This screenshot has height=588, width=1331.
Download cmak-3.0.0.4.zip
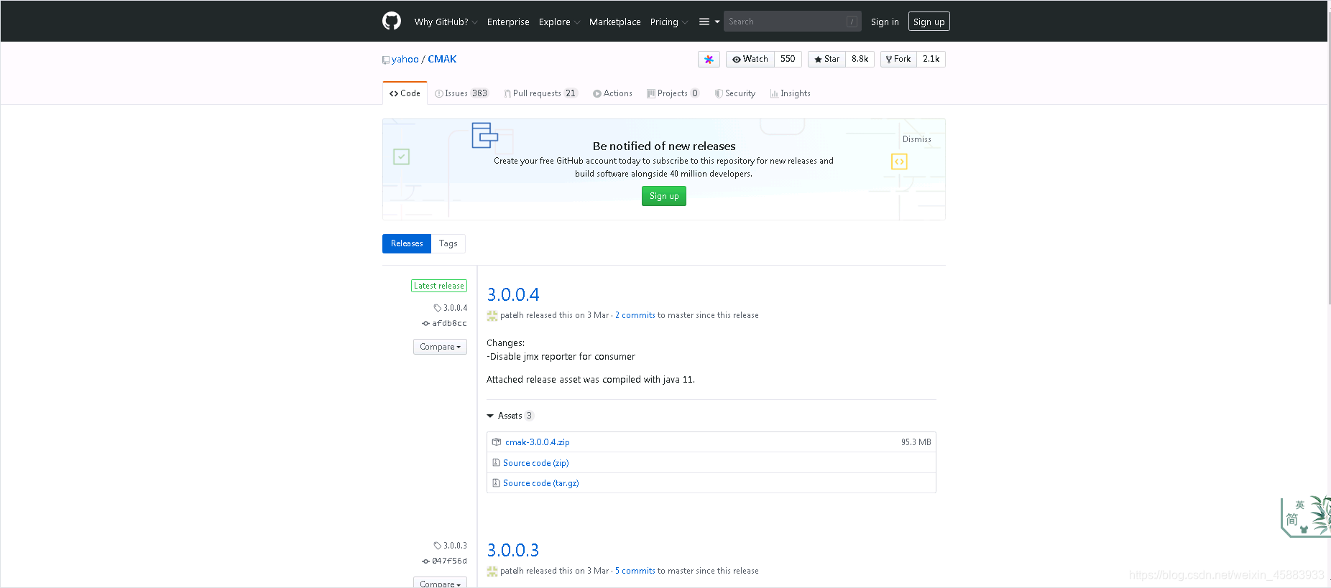tap(537, 442)
